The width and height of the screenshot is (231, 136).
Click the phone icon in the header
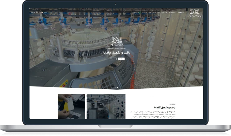(x=32, y=12)
